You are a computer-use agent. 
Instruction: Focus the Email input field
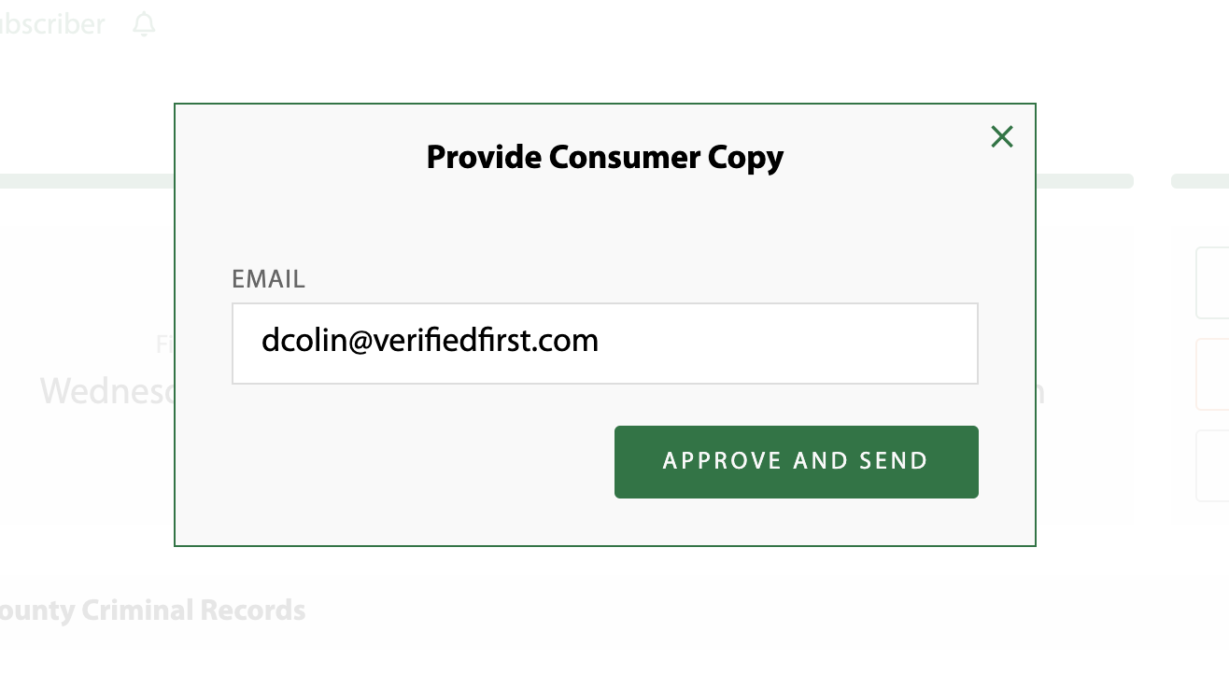[x=604, y=343]
